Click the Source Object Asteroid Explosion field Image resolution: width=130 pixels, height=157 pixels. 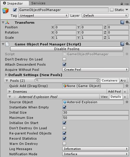click(93, 102)
